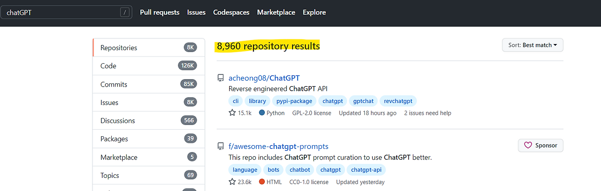Click Reverse engineered ChatGPT API description

(x=278, y=88)
